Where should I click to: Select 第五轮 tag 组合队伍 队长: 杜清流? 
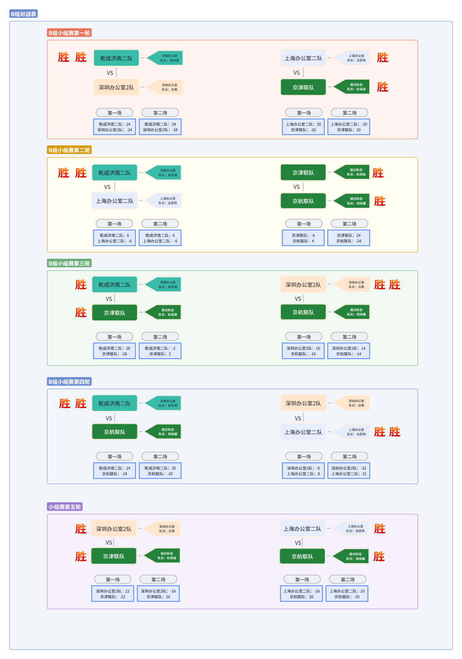click(x=162, y=556)
